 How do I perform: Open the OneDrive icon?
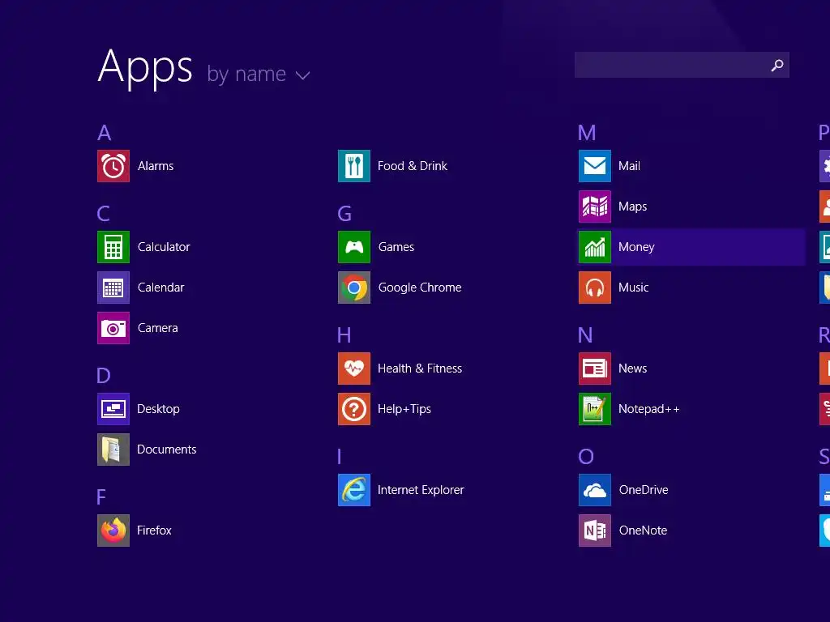click(x=595, y=490)
